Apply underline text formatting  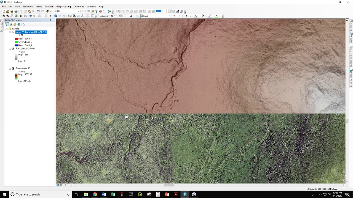(190, 16)
